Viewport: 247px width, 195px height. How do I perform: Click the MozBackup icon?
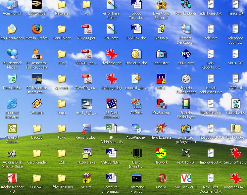click(x=161, y=104)
